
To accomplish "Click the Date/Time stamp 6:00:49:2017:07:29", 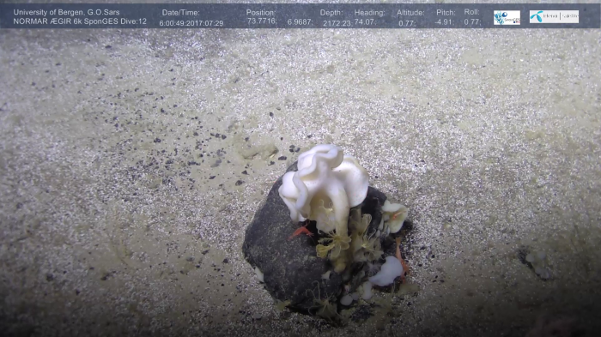I will pos(191,23).
